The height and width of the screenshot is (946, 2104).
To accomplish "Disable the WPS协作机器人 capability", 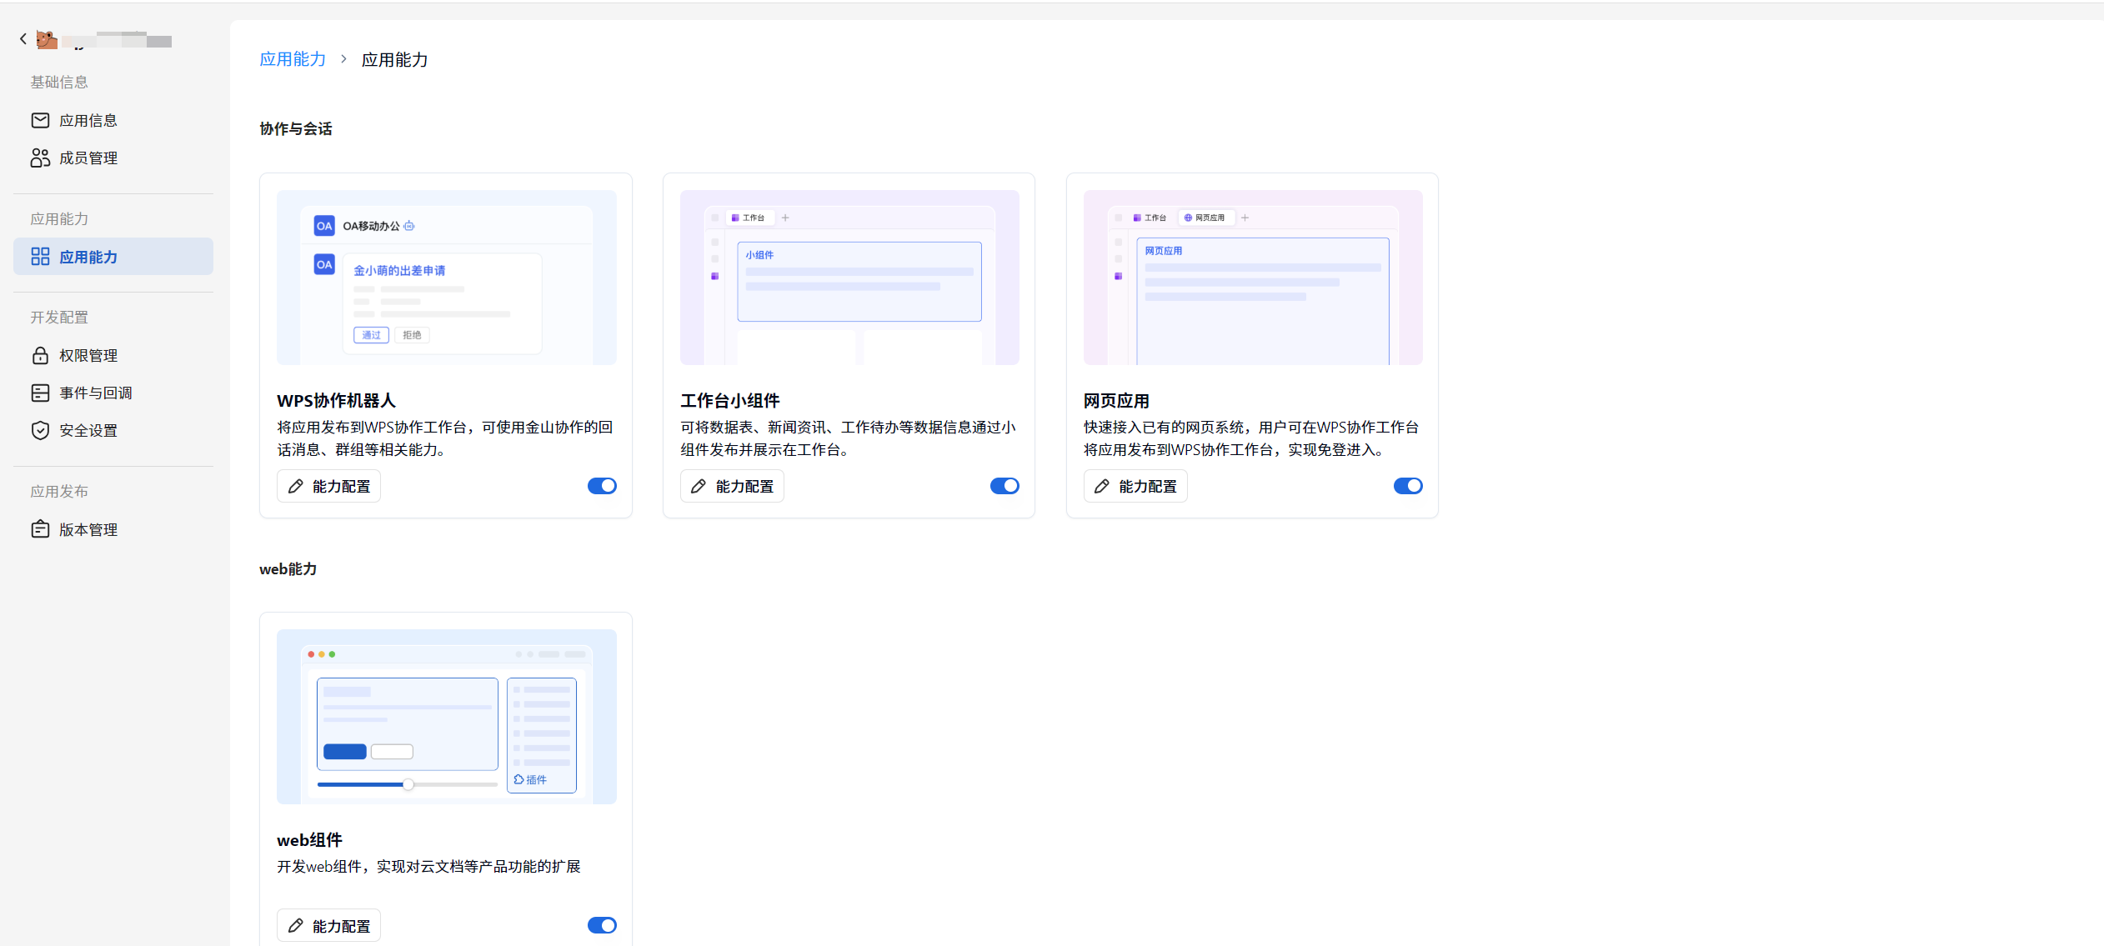I will point(602,485).
